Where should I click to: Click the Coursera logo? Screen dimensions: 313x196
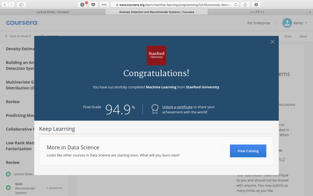coord(22,23)
